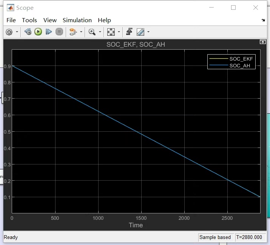
Task: Close the Scope window
Action: (256, 8)
